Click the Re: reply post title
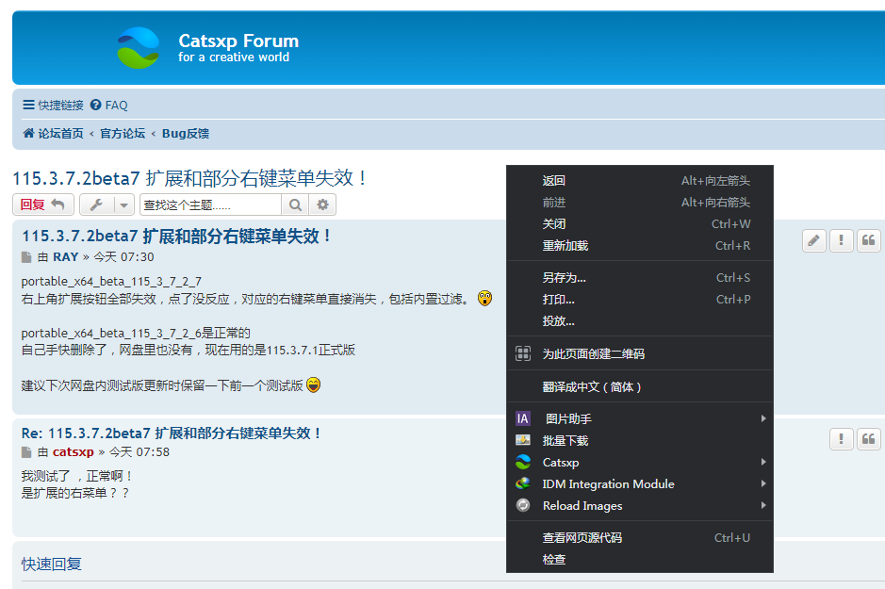The height and width of the screenshot is (589, 885). coord(172,434)
